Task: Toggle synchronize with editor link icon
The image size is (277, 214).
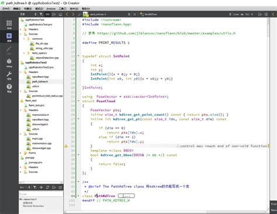Action: 47,14
